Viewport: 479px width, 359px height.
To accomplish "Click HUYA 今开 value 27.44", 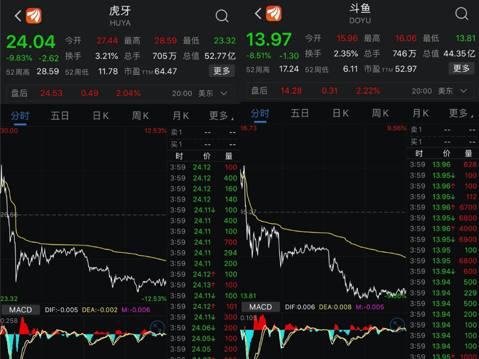I will [107, 41].
